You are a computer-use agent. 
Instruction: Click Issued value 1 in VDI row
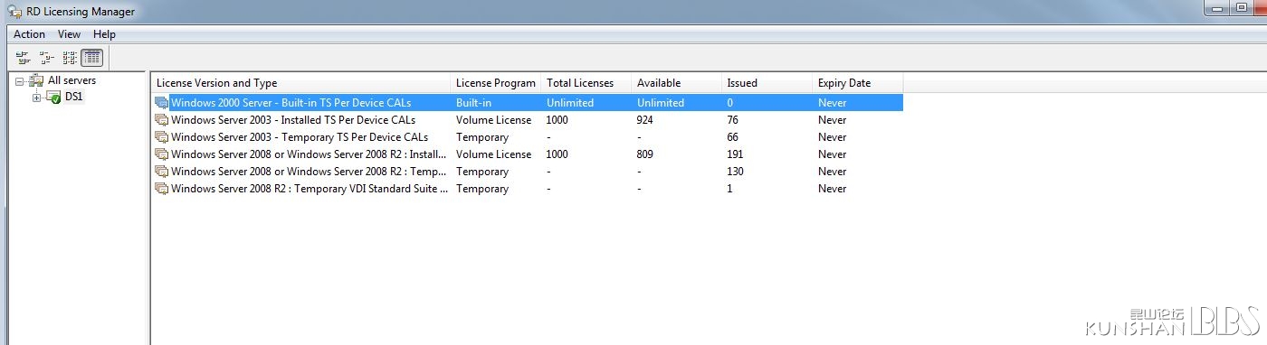729,189
